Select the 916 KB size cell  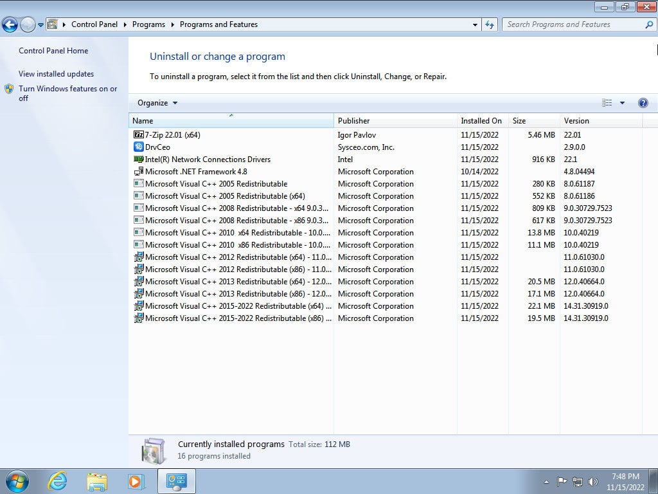tap(544, 160)
